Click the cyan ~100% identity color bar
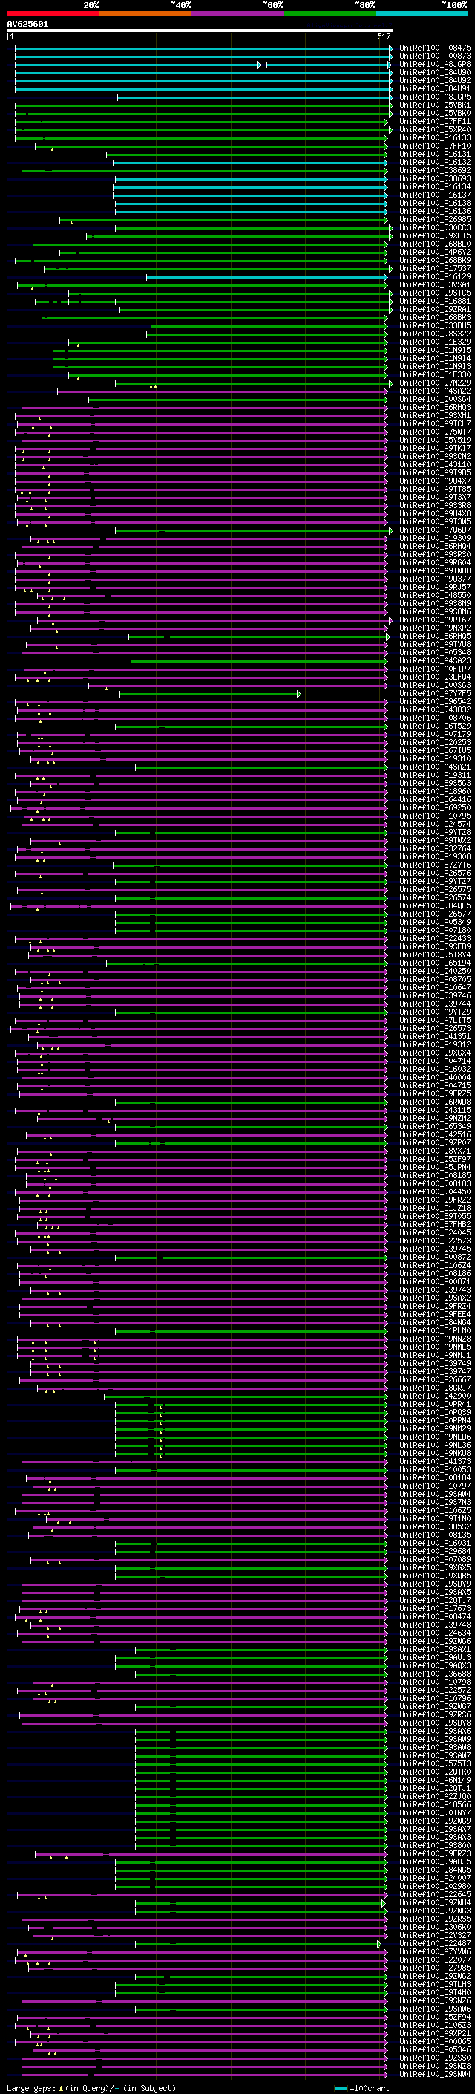The height and width of the screenshot is (2094, 475). 422,13
